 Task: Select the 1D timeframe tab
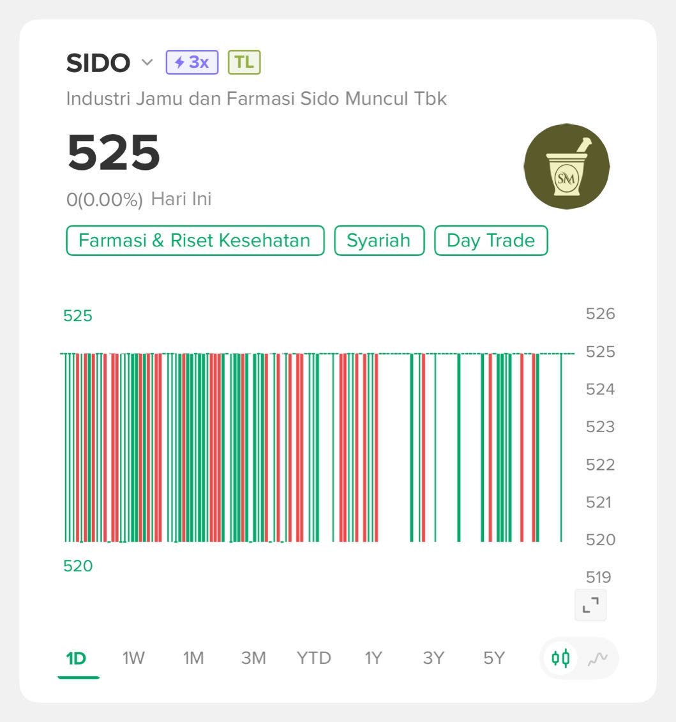[77, 658]
